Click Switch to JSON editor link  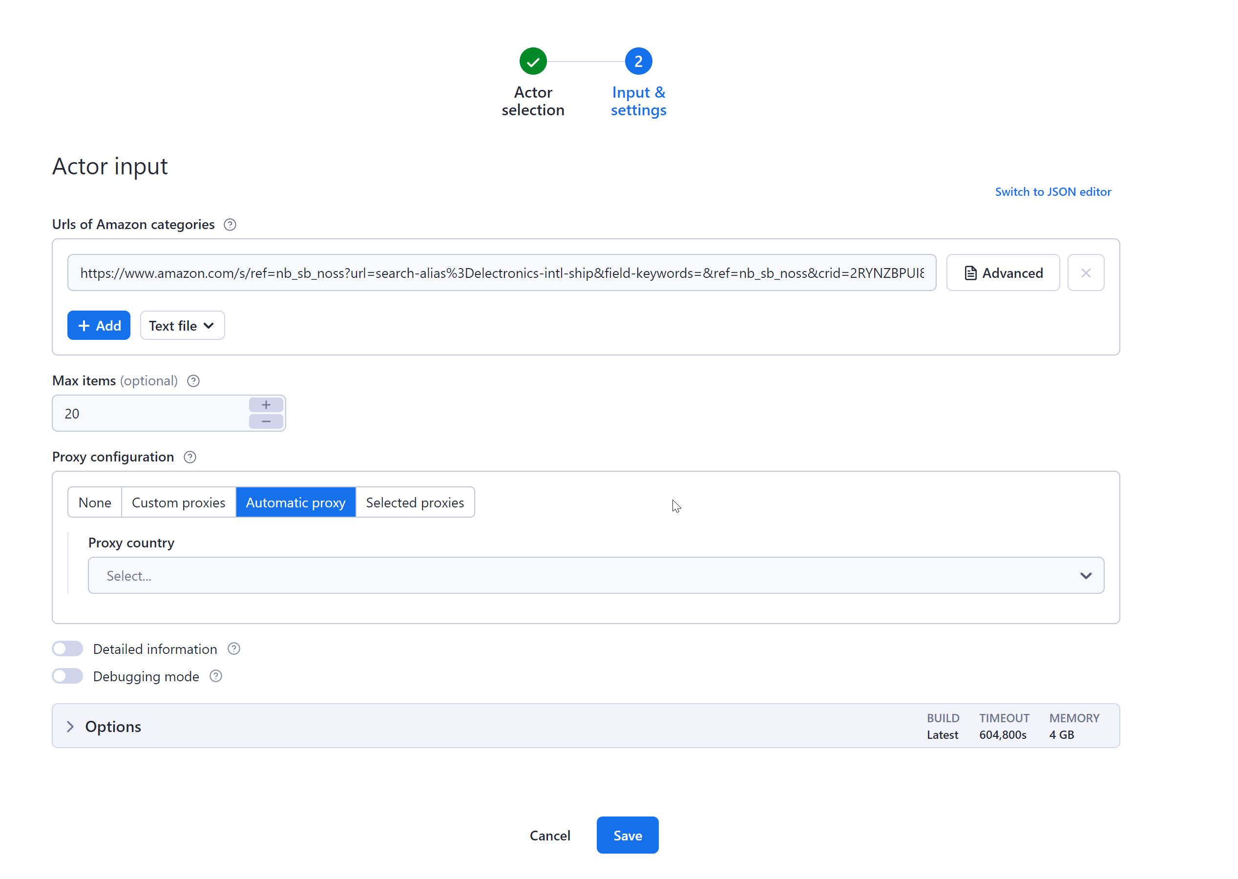[1053, 191]
